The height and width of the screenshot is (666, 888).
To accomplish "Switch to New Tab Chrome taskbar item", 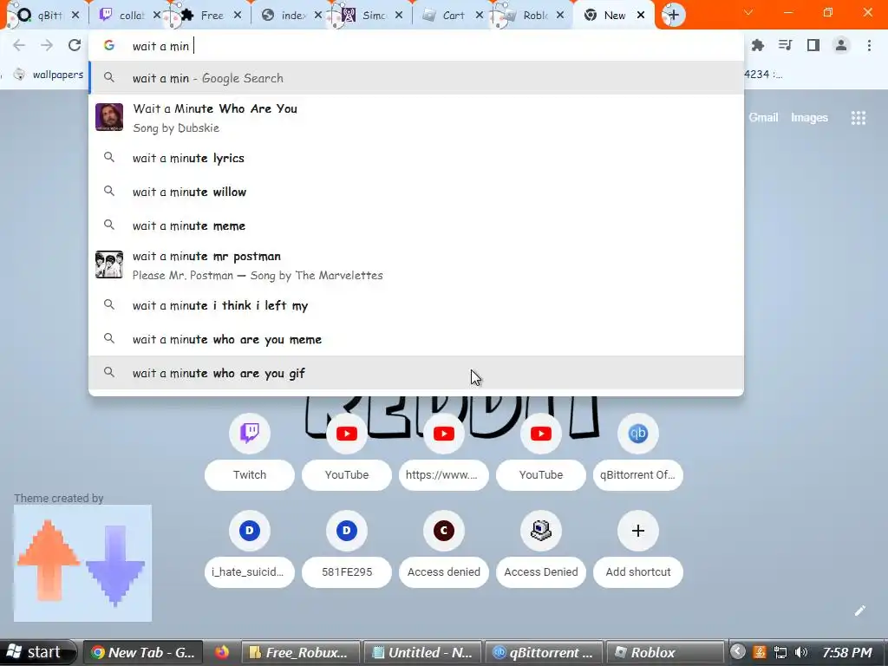I will [143, 652].
